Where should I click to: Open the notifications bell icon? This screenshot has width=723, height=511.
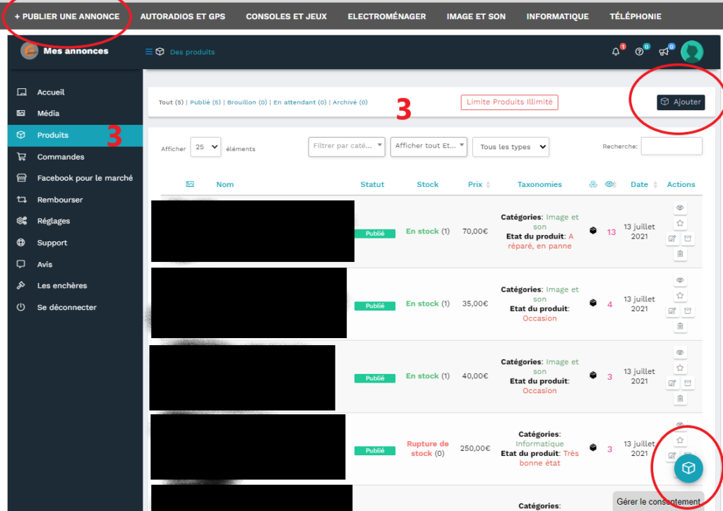[616, 52]
